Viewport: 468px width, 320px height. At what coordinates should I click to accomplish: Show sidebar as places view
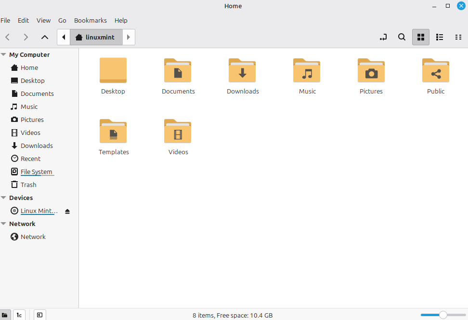[x=5, y=315]
